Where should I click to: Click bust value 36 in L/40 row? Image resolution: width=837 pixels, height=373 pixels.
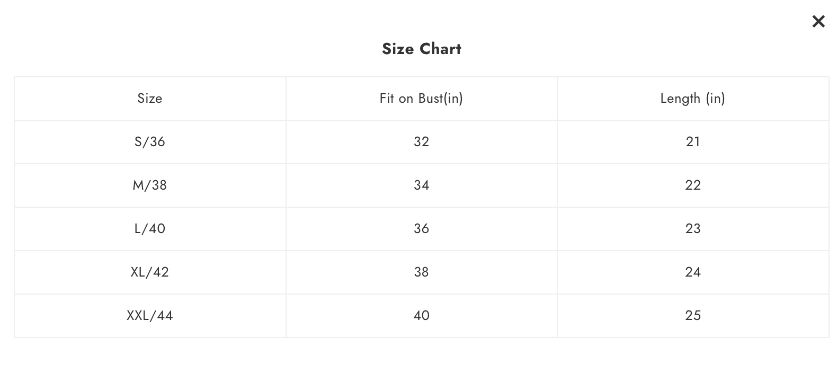tap(422, 229)
